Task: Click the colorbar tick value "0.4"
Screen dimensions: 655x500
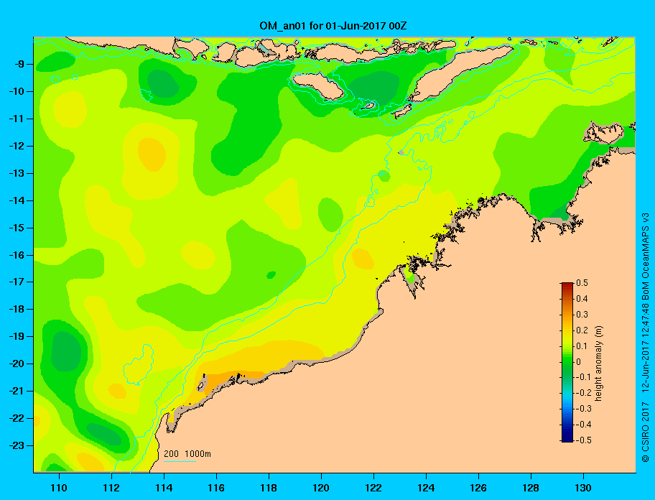Action: pos(582,299)
